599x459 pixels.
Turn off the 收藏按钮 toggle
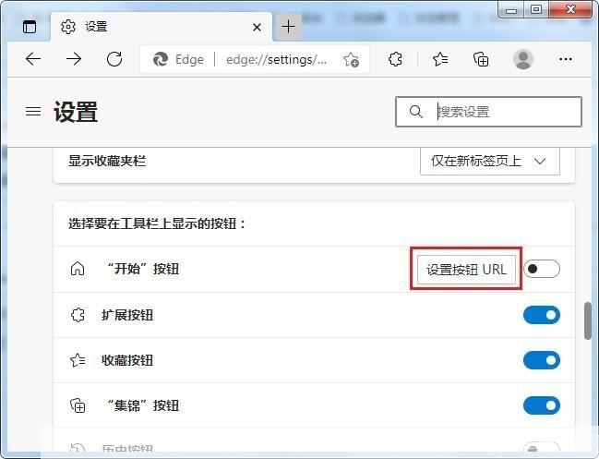(542, 360)
